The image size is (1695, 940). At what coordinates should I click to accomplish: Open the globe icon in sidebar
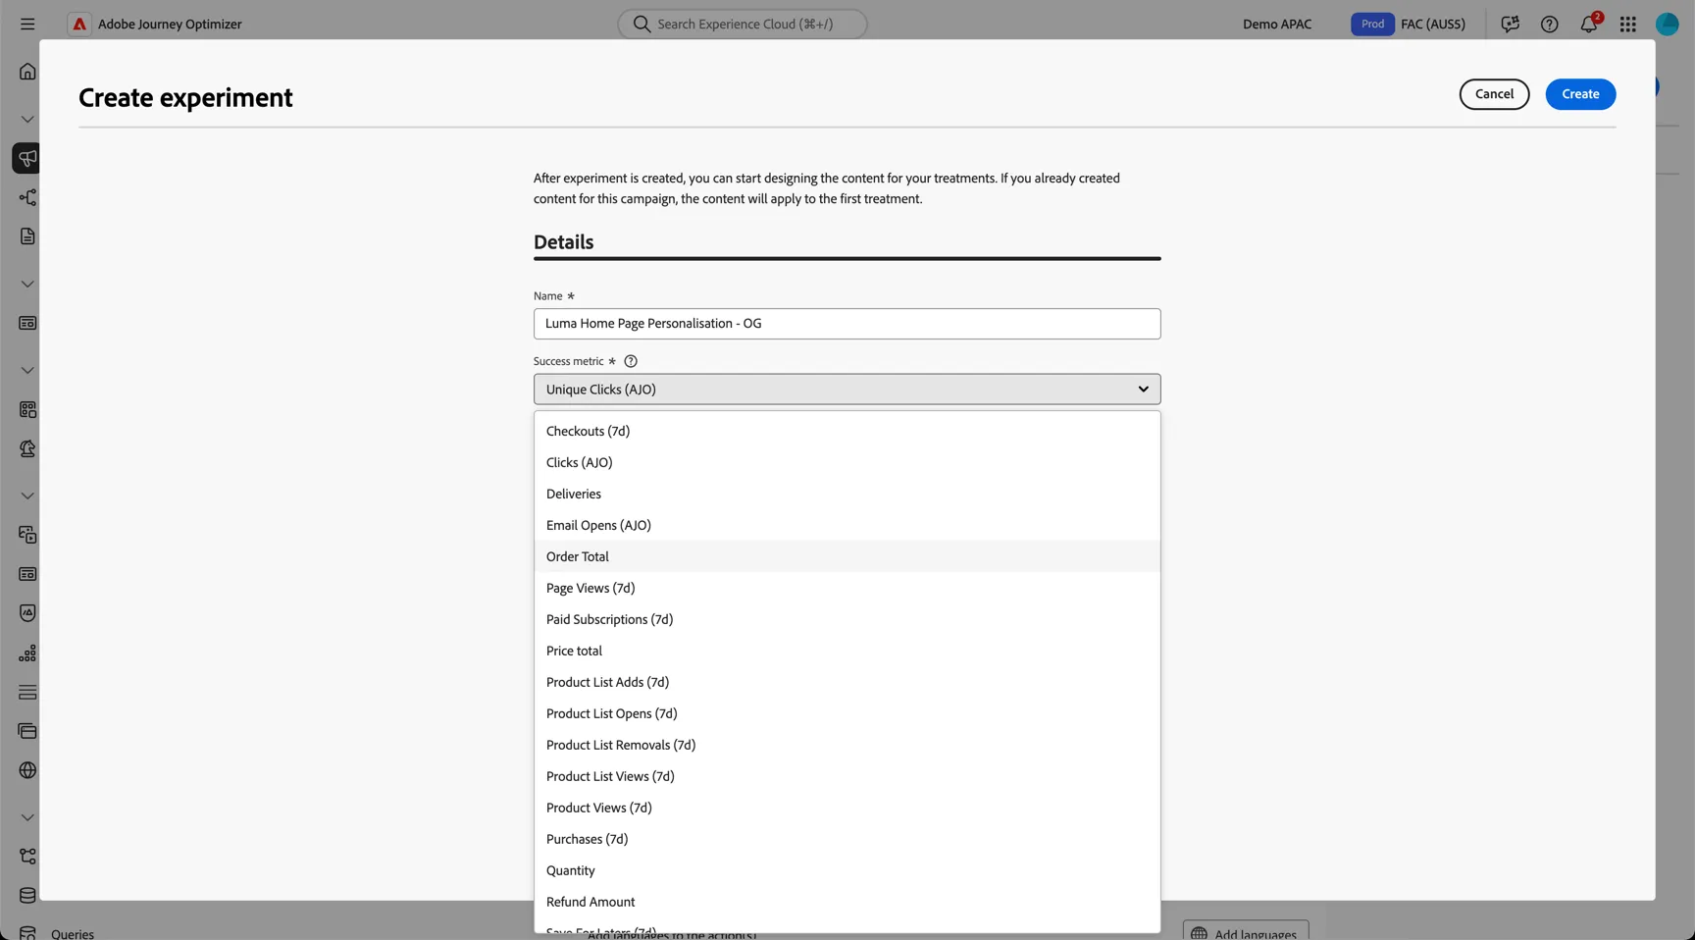pyautogui.click(x=27, y=770)
